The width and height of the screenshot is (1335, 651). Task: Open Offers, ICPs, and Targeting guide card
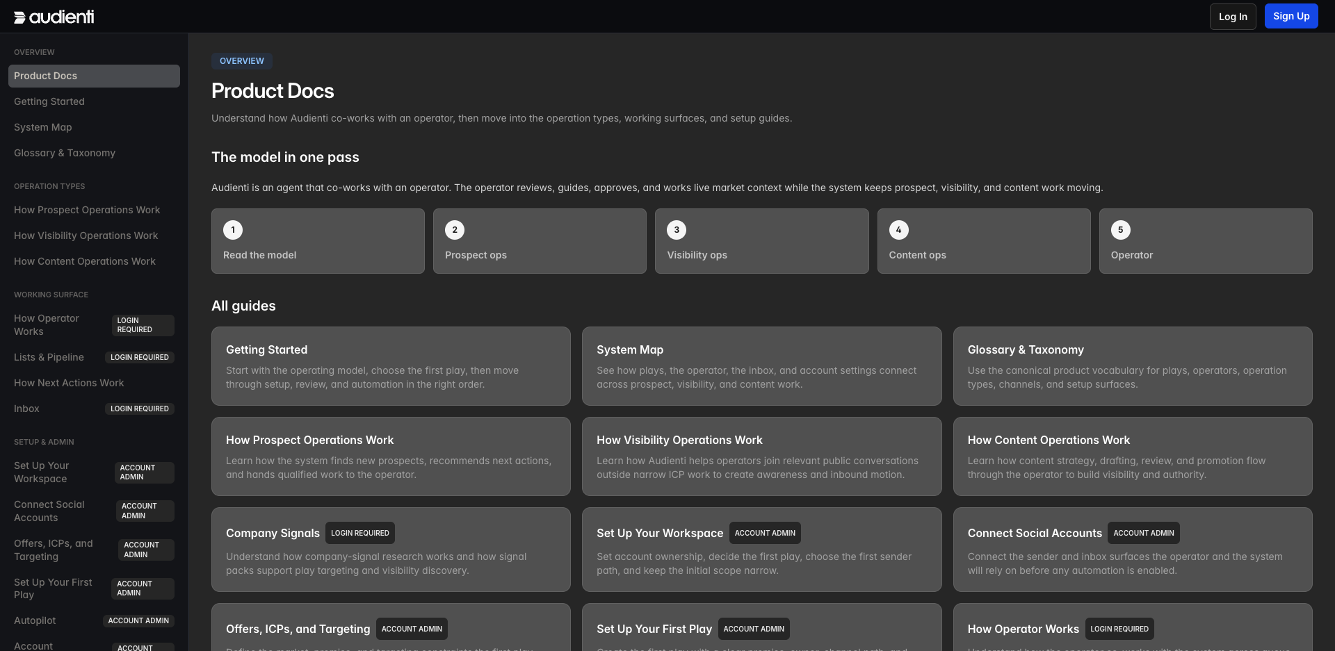coord(391,627)
